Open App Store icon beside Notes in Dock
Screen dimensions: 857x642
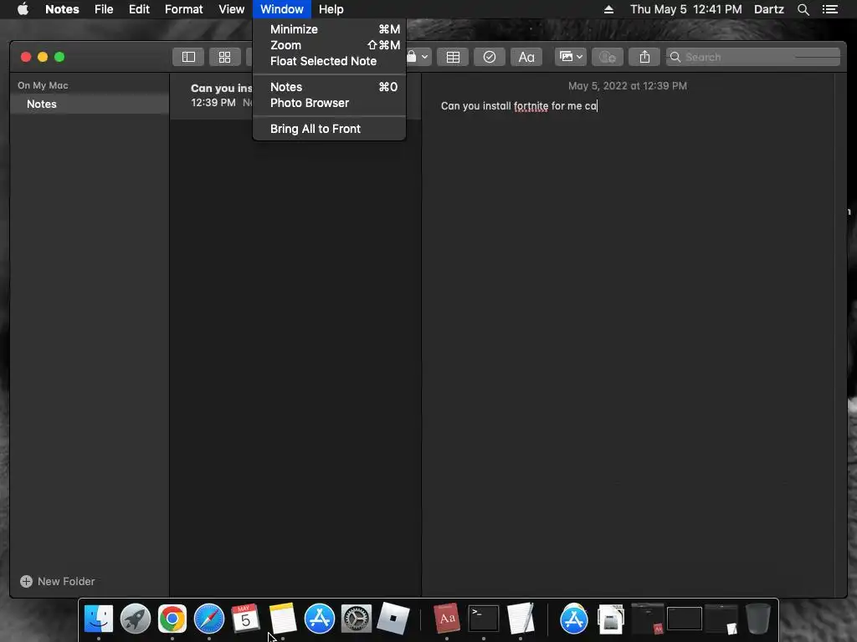point(319,619)
